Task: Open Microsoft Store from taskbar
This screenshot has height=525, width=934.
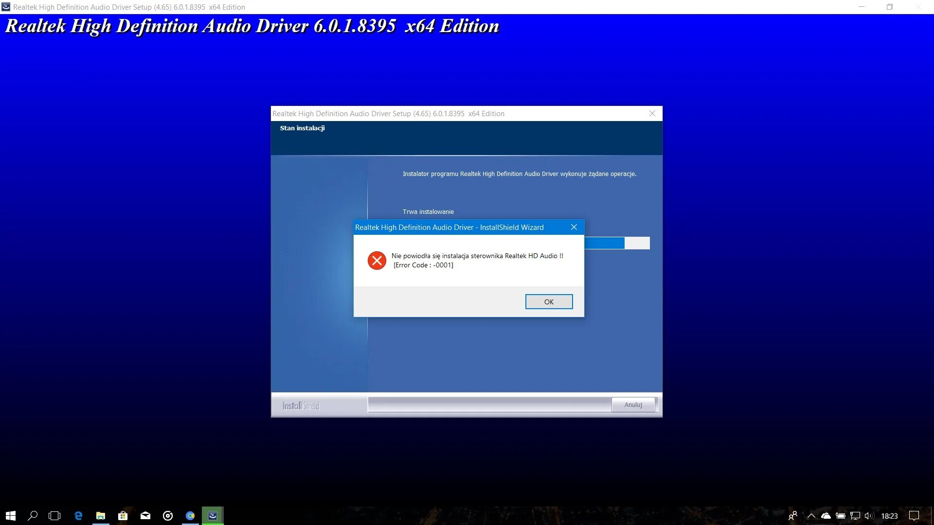Action: pos(123,516)
